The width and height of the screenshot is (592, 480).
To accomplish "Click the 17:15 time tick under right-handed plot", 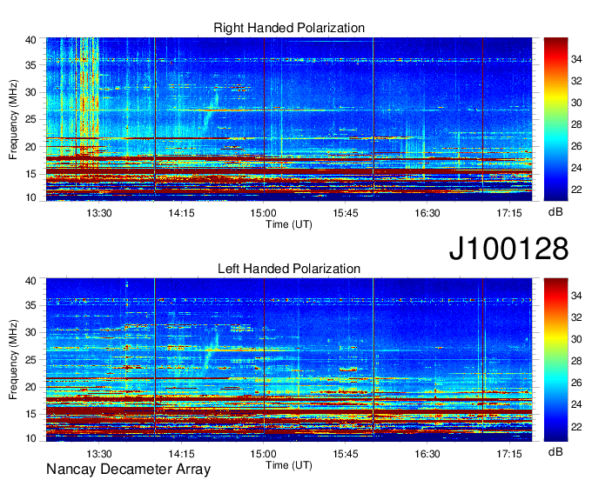I will (x=509, y=213).
